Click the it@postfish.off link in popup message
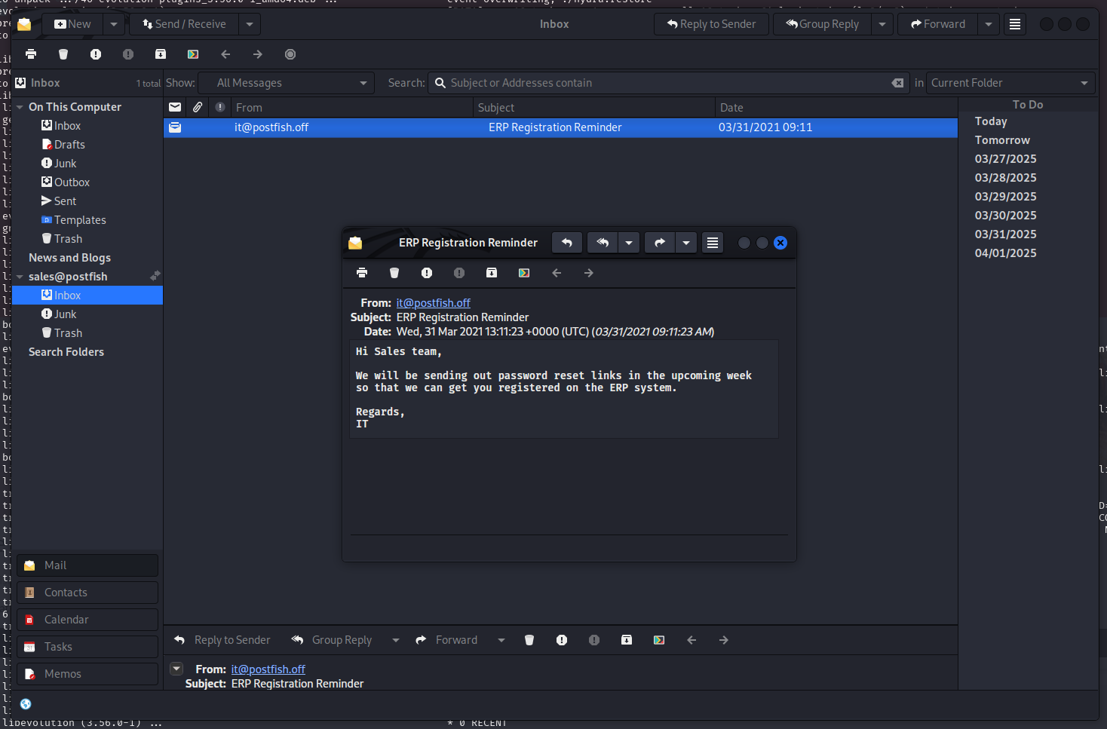The image size is (1107, 729). coord(433,303)
